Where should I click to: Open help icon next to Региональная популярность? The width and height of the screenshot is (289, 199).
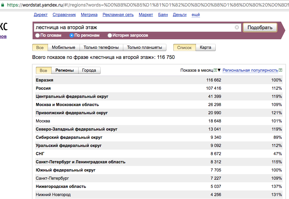[x=280, y=70]
